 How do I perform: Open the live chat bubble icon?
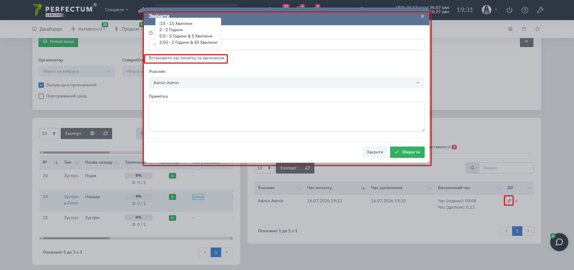point(559,242)
